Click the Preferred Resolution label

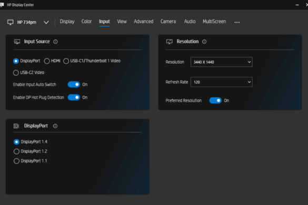[x=183, y=100]
